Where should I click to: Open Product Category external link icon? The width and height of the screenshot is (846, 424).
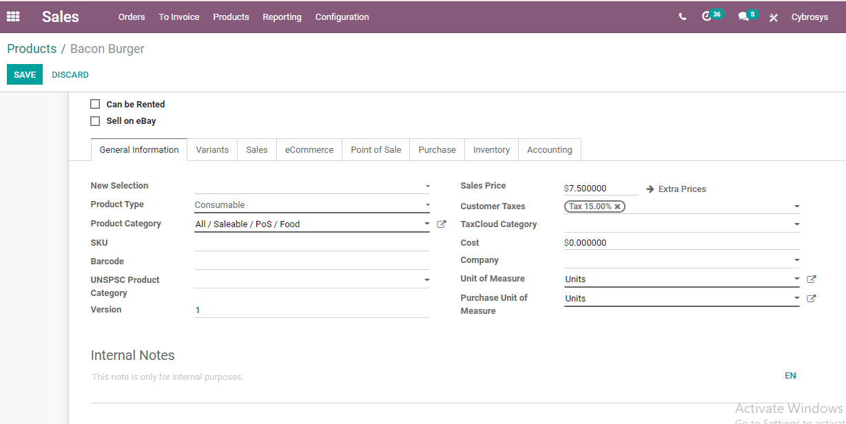442,224
